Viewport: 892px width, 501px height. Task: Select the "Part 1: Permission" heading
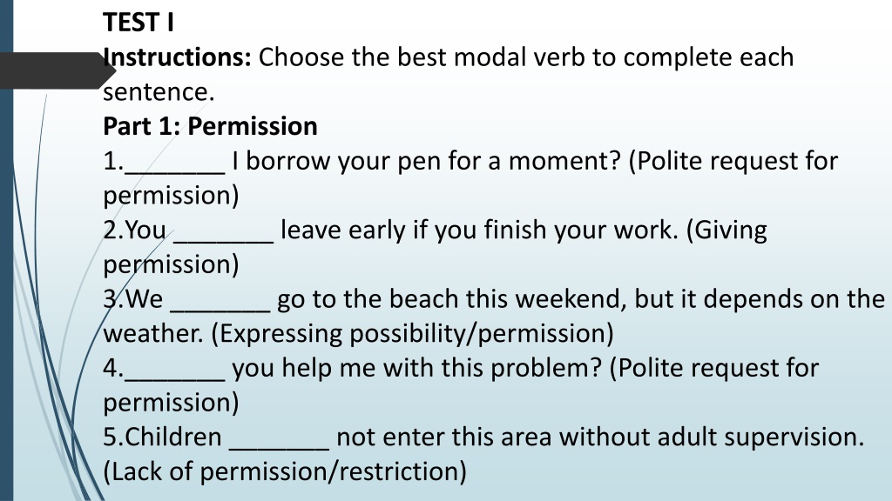tap(210, 126)
